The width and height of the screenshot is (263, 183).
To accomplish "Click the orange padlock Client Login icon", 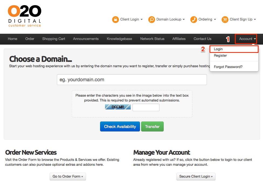I will [115, 19].
